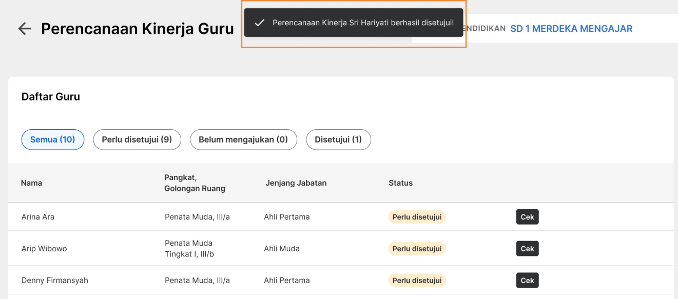Image resolution: width=678 pixels, height=299 pixels.
Task: Select the Denny Firmansyah name cell
Action: (55, 281)
